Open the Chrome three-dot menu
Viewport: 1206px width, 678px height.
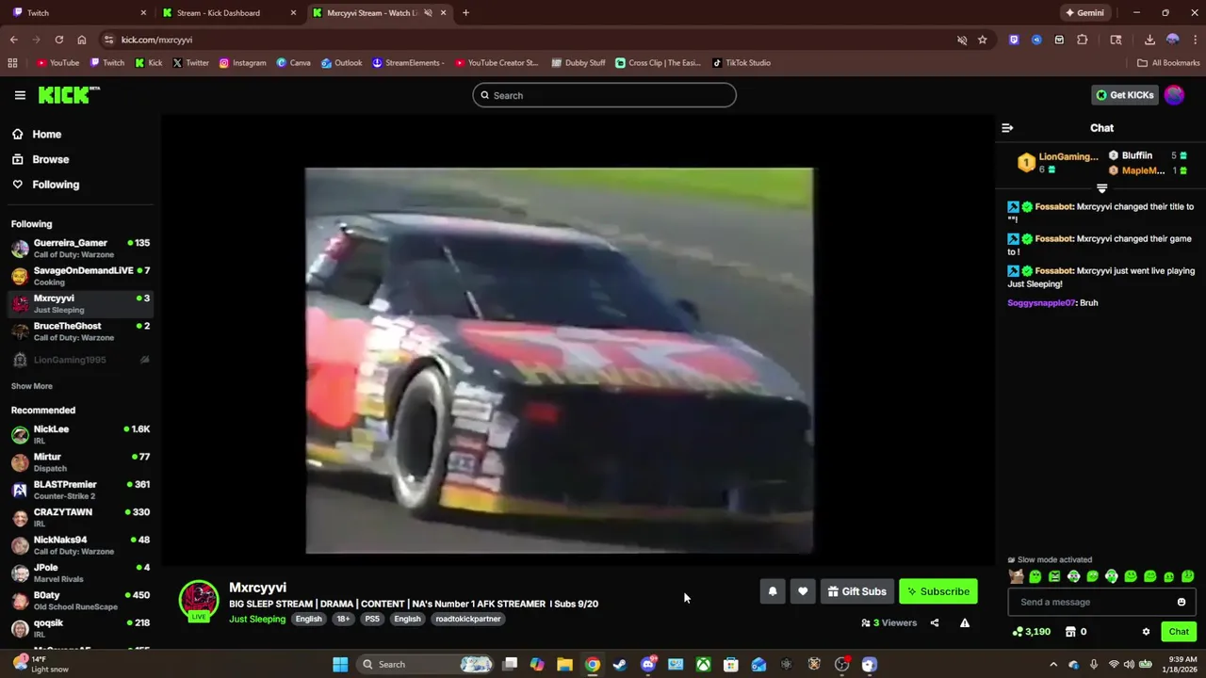1194,40
